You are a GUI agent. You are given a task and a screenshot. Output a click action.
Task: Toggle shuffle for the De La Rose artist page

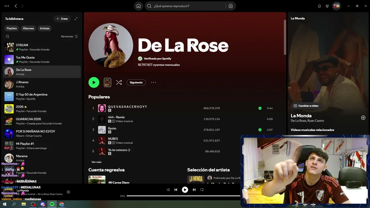[119, 82]
